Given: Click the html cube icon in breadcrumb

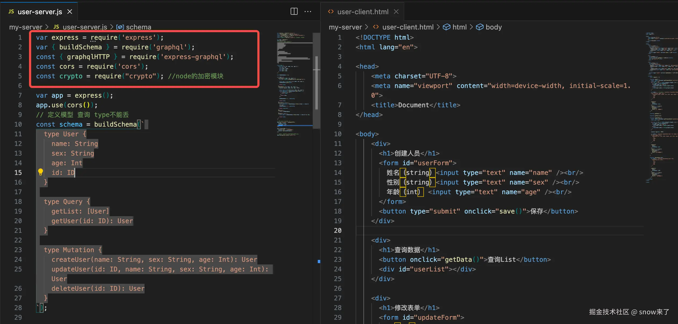Looking at the screenshot, I should point(446,27).
